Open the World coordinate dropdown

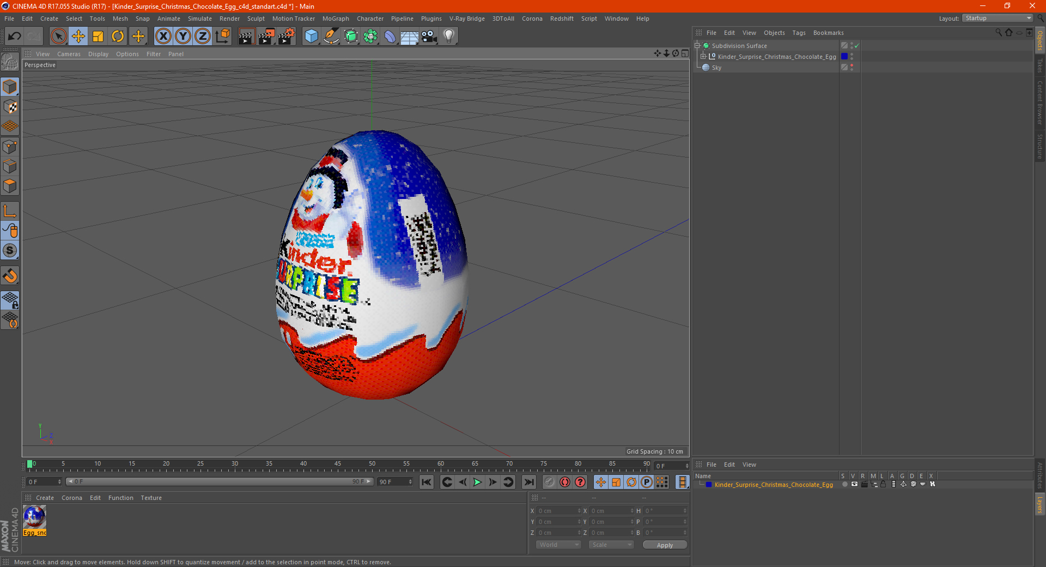pos(558,545)
